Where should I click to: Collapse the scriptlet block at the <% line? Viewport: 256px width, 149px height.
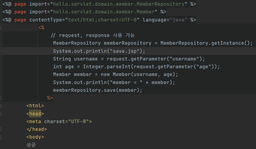(1, 27)
